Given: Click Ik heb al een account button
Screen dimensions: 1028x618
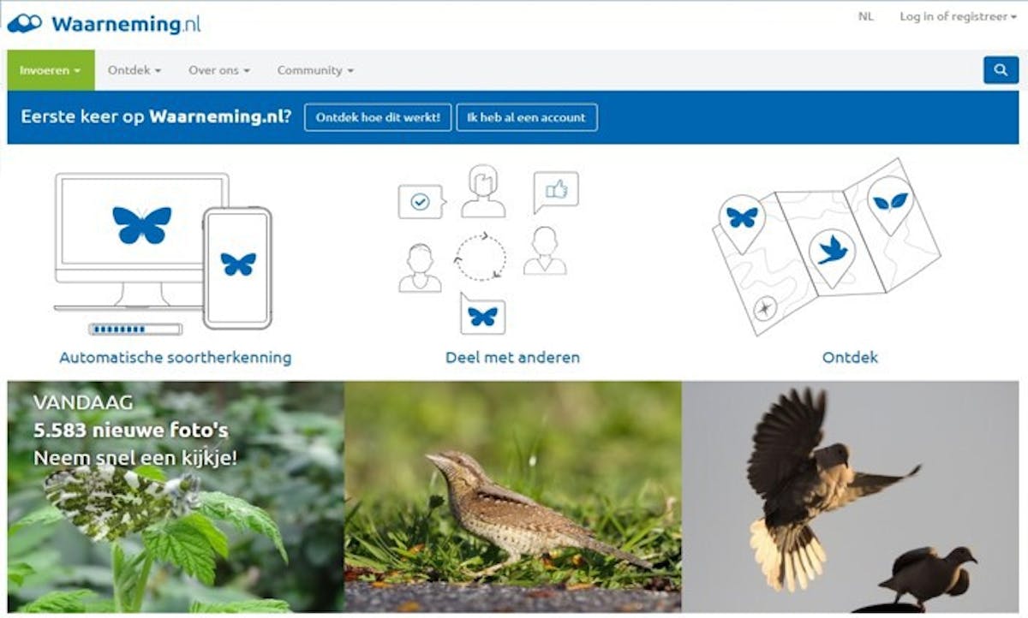Looking at the screenshot, I should click(x=527, y=117).
